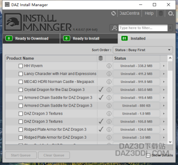The width and height of the screenshot is (178, 165).
Task: Show info for 880 KB Armored Chain Saddle
Action: [109, 106]
